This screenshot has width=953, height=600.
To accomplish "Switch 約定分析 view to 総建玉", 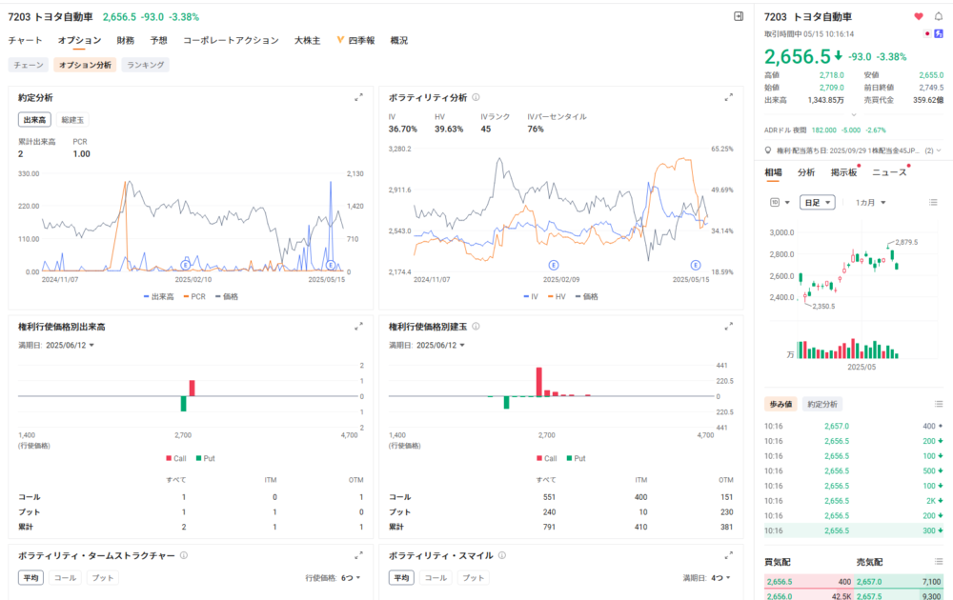I will point(73,120).
